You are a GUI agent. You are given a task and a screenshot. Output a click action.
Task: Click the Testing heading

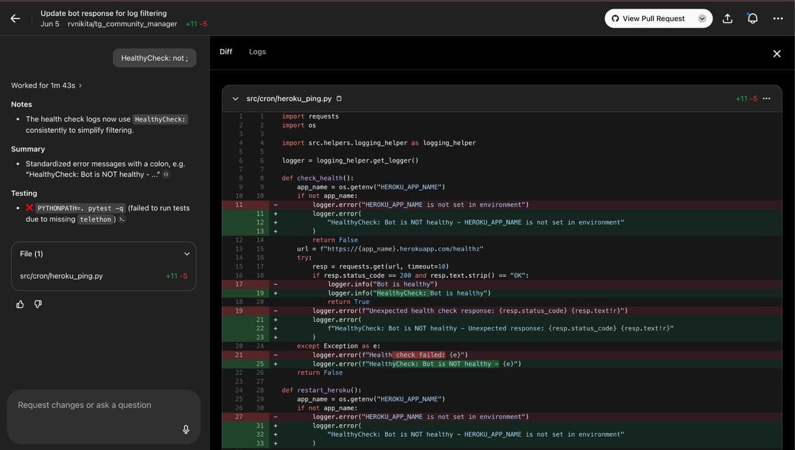point(24,193)
